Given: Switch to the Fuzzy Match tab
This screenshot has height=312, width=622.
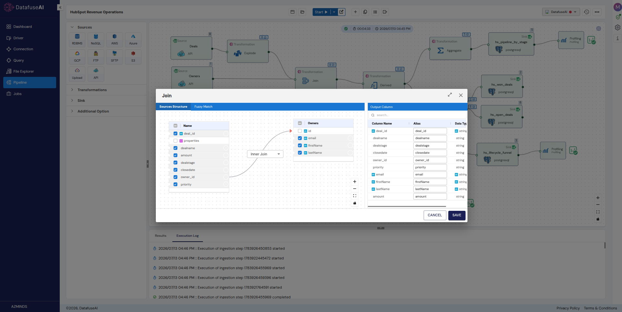Looking at the screenshot, I should [203, 107].
